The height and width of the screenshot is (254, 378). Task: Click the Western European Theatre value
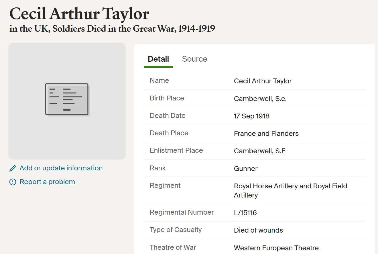[276, 248]
